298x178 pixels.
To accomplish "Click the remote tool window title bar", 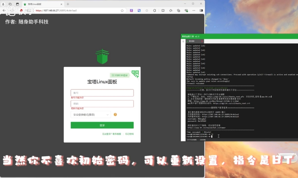I will click(x=239, y=36).
